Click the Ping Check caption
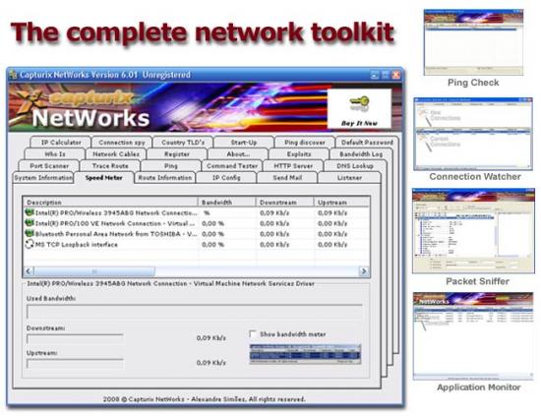 pos(473,83)
